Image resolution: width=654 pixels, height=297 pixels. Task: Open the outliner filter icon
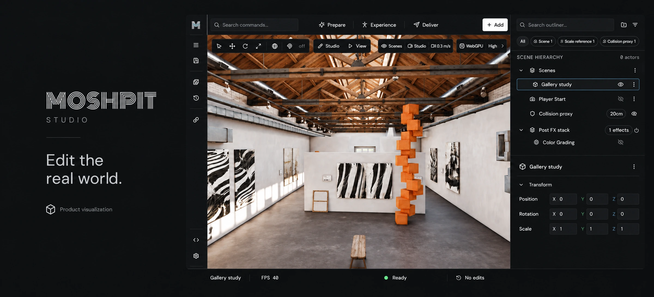635,25
